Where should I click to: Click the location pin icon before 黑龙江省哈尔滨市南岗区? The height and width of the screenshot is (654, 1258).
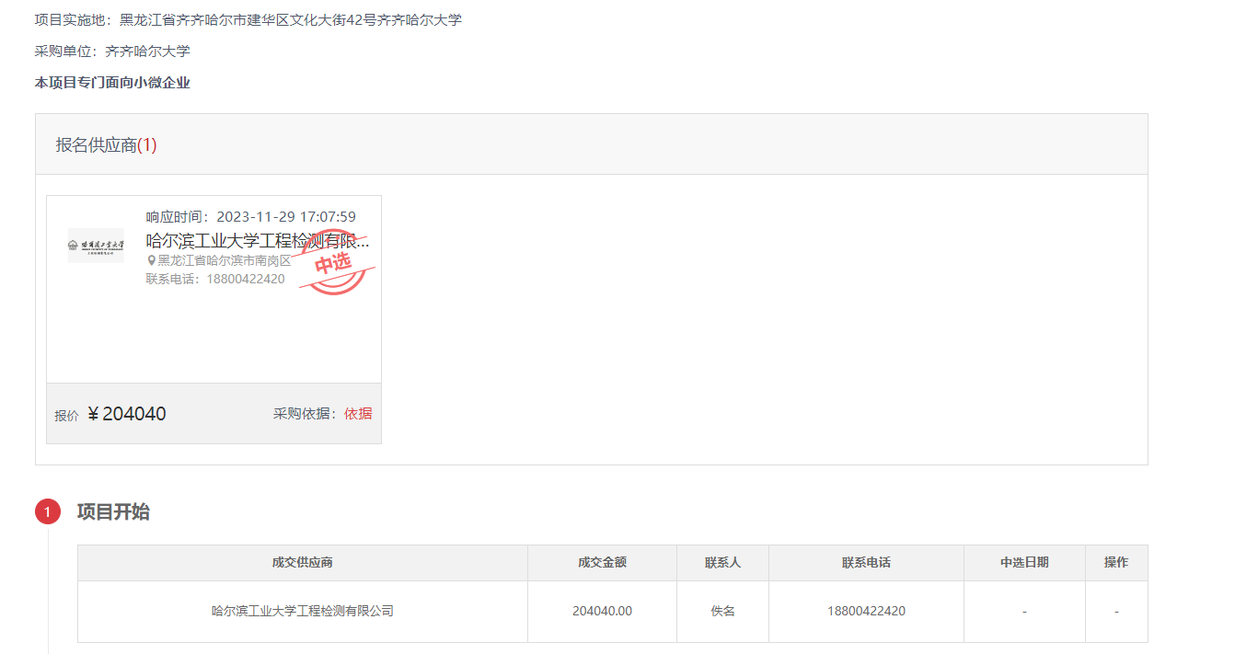151,260
